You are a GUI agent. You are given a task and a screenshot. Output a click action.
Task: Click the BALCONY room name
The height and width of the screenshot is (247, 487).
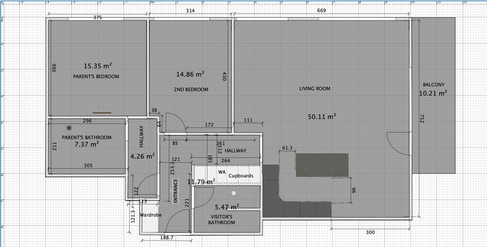[433, 85]
